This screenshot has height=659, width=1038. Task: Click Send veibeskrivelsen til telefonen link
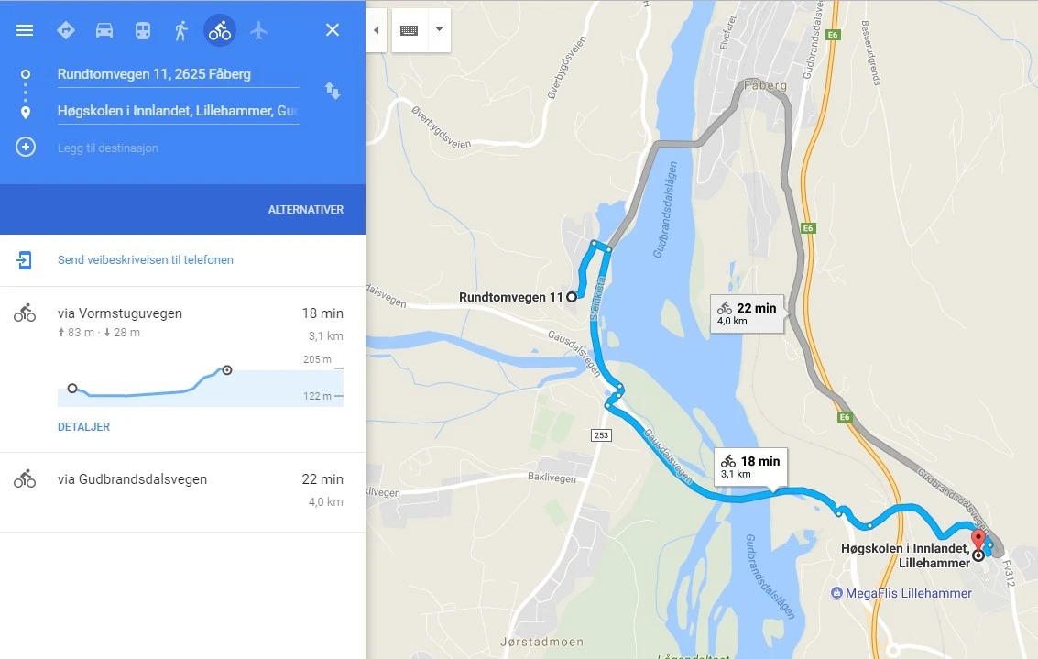click(x=146, y=259)
